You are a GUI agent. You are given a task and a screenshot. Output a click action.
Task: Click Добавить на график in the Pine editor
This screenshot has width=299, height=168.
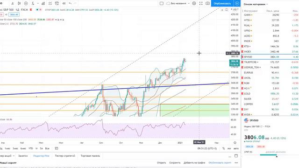(194, 163)
